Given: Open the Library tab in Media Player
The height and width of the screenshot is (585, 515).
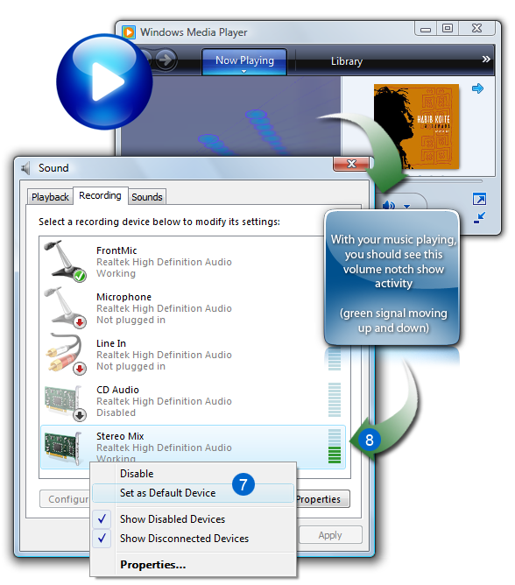Looking at the screenshot, I should 347,61.
